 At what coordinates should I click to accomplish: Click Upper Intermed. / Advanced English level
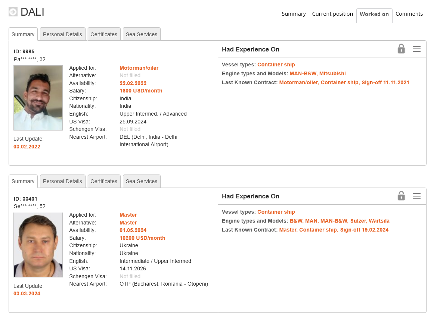point(153,114)
